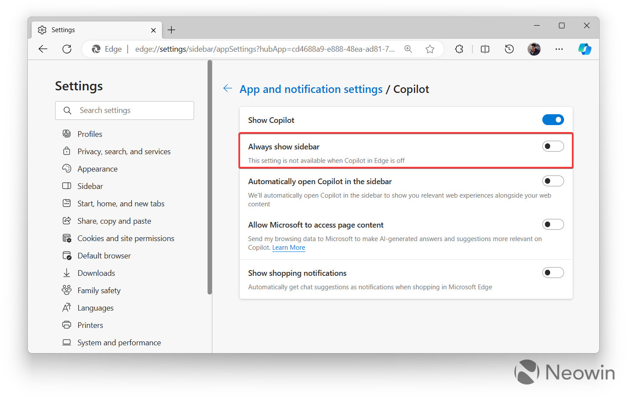Open Profiles settings page

point(90,134)
